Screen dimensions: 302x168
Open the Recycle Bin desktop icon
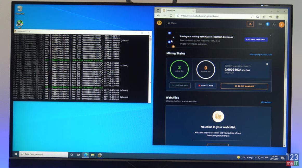click(20, 10)
